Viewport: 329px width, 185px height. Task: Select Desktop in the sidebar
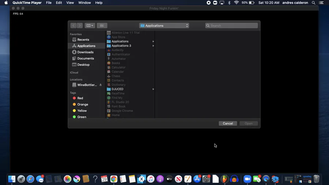(x=86, y=65)
